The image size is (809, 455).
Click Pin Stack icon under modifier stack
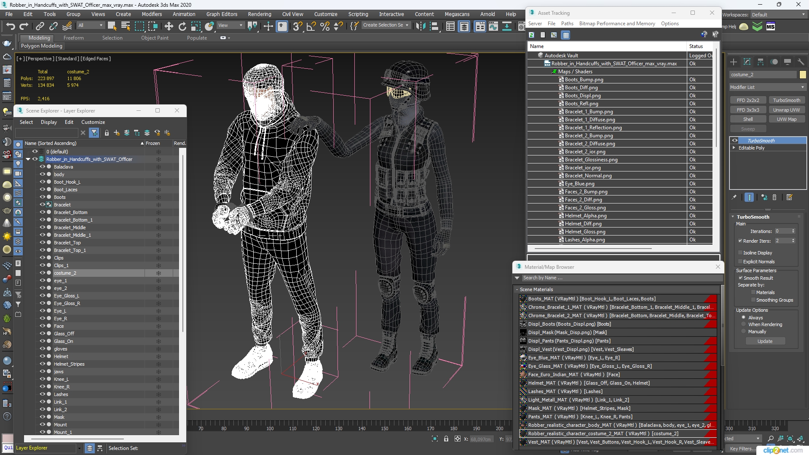(734, 197)
